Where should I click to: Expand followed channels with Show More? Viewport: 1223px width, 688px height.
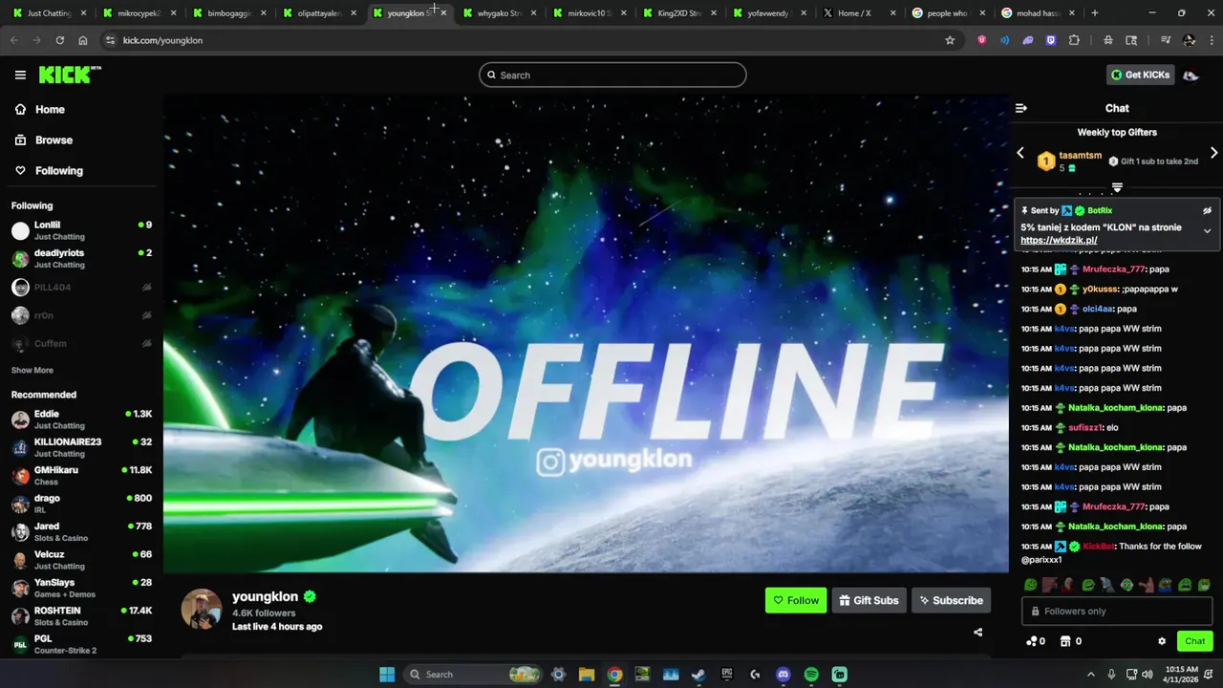coord(32,370)
